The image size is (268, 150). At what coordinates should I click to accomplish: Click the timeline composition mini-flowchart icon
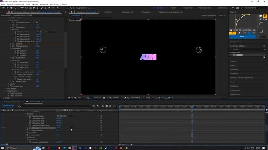coord(93,106)
